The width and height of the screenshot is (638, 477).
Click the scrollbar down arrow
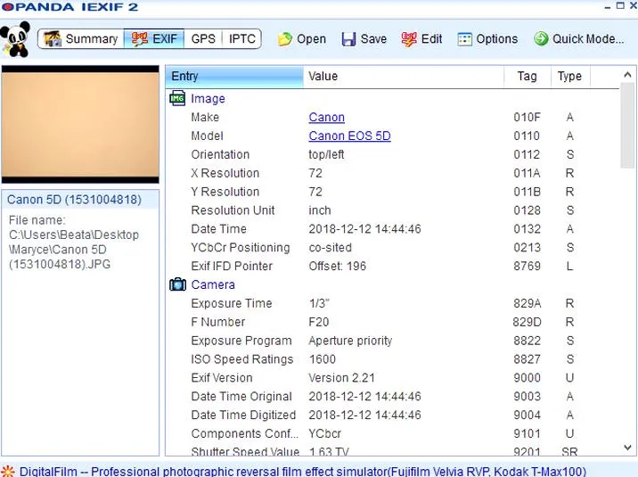[x=627, y=448]
